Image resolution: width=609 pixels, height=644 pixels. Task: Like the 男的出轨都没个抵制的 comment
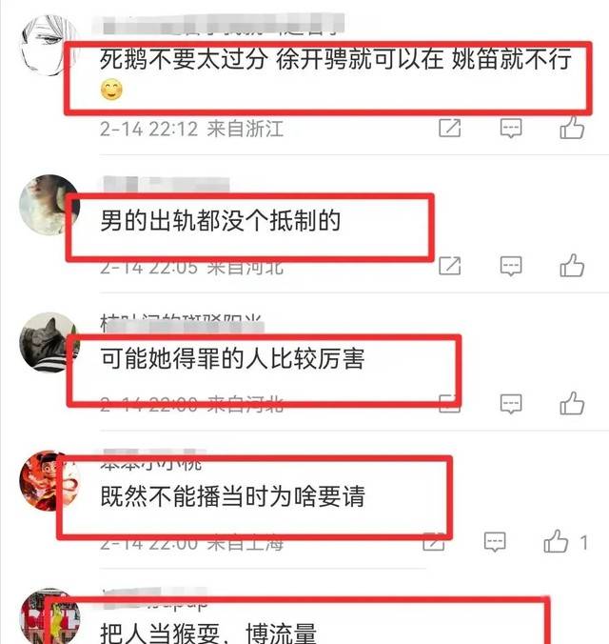(x=572, y=266)
